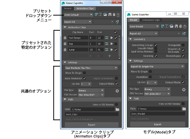Play the Full Range clip
This screenshot has height=139, width=190.
click(112, 38)
